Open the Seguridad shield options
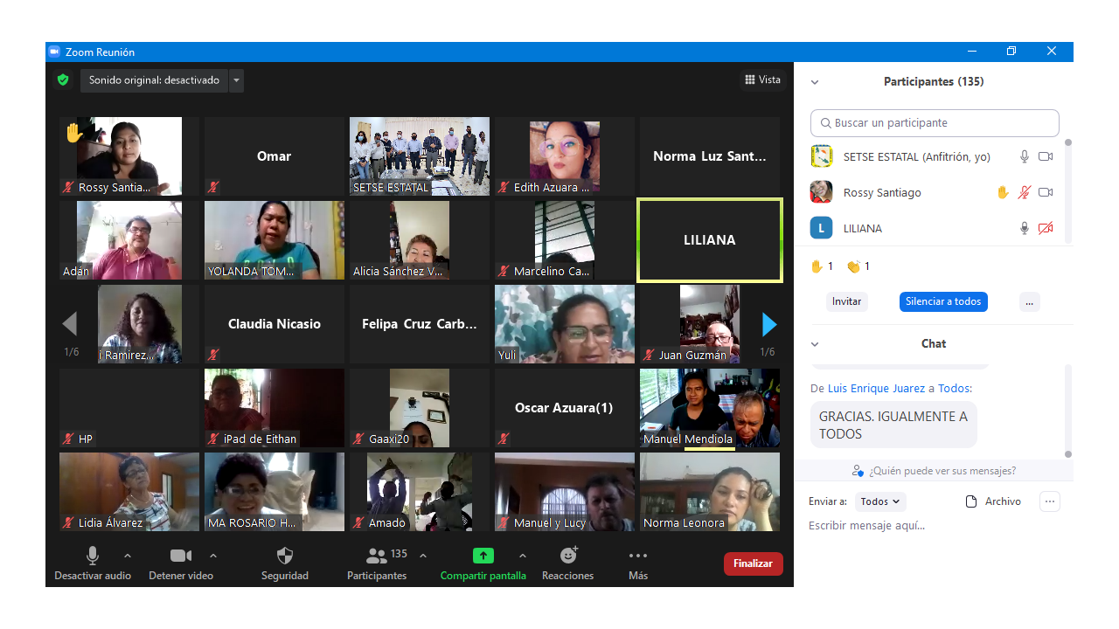 pos(285,563)
